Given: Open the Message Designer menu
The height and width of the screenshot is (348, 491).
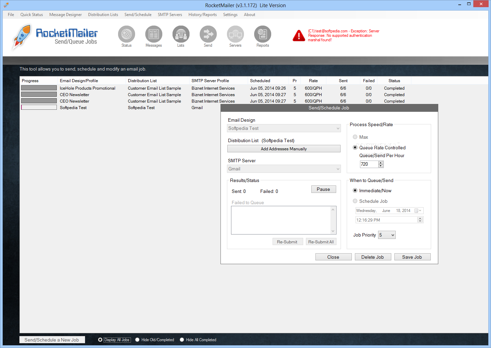Looking at the screenshot, I should click(65, 15).
